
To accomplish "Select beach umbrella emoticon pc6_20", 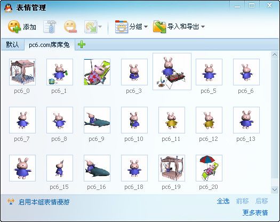I will (209, 168).
